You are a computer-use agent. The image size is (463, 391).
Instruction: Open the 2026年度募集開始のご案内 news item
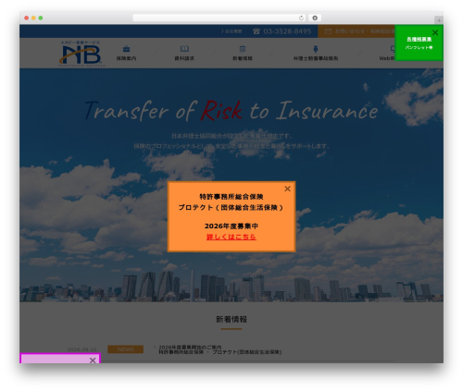[220, 349]
